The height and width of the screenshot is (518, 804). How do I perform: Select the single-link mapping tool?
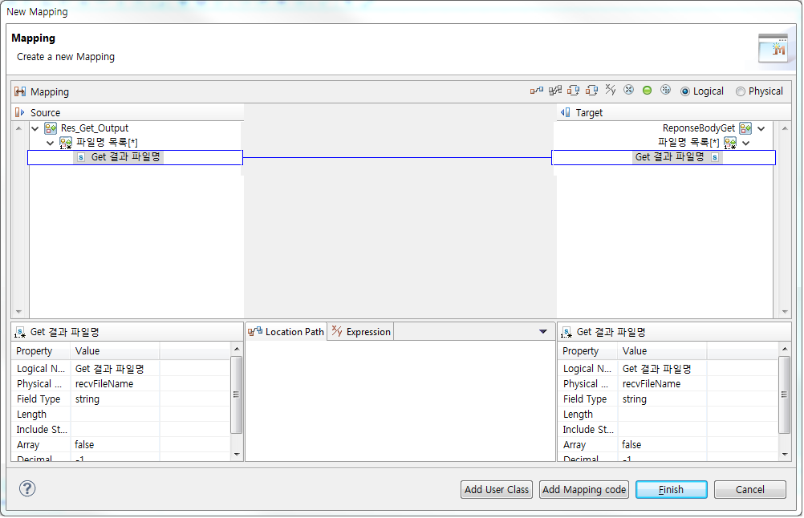pos(536,91)
